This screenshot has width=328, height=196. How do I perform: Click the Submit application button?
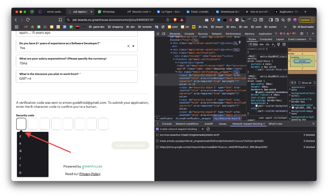[130, 146]
